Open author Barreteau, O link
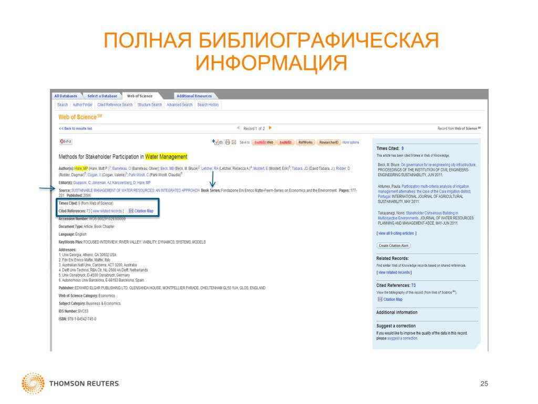Image resolution: width=538 pixels, height=404 pixels. pos(121,168)
